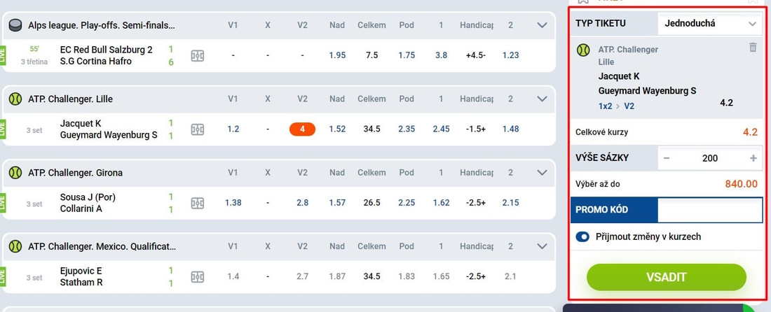Open match field view for Sousa J match
Viewport: 771px width, 312px height.
tap(198, 203)
